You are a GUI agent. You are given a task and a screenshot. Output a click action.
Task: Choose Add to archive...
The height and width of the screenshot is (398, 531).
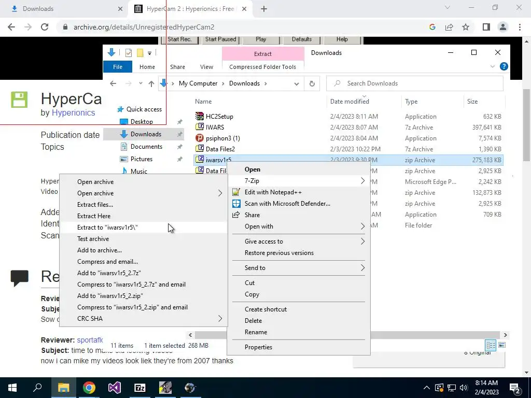143,250
